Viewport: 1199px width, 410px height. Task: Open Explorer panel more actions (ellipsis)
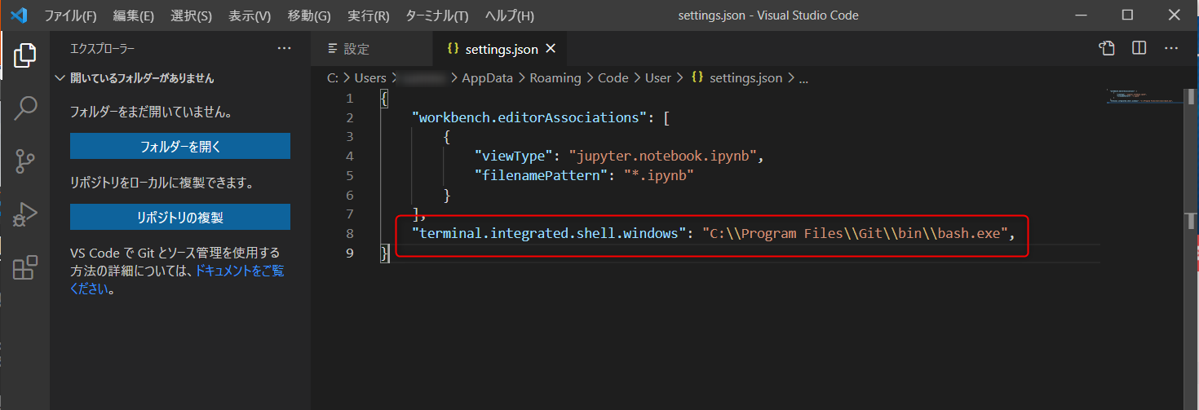284,49
